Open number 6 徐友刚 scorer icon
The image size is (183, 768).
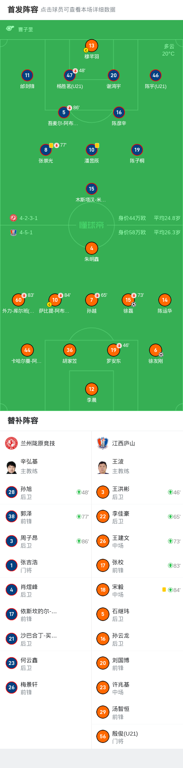156,350
